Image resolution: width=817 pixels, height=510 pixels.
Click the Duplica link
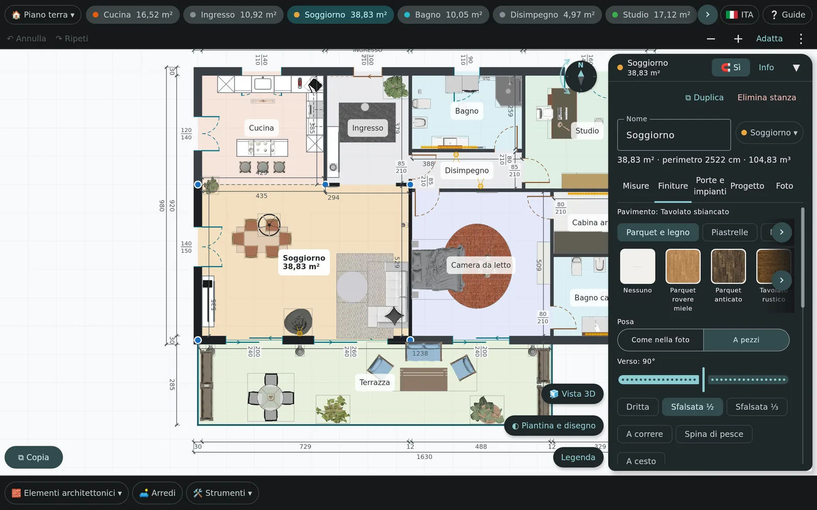click(x=704, y=97)
